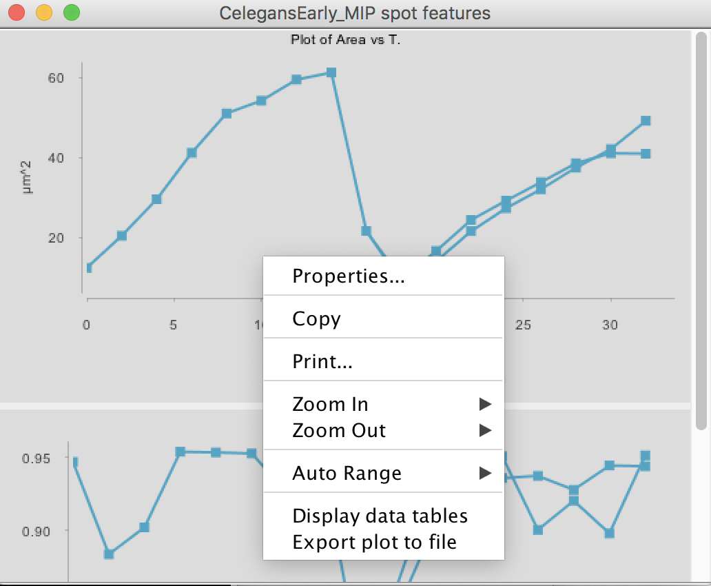Click the x-axis tick label 5
711x586 pixels.
[x=173, y=325]
